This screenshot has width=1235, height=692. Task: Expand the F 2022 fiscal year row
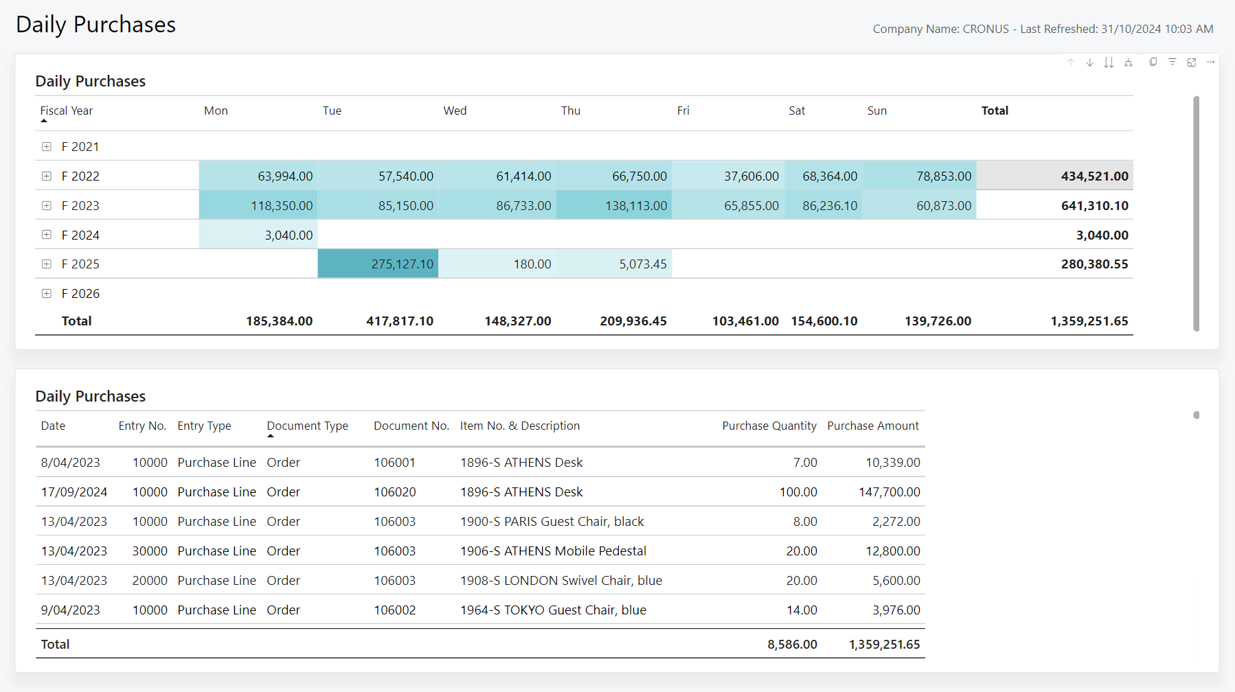click(x=47, y=176)
